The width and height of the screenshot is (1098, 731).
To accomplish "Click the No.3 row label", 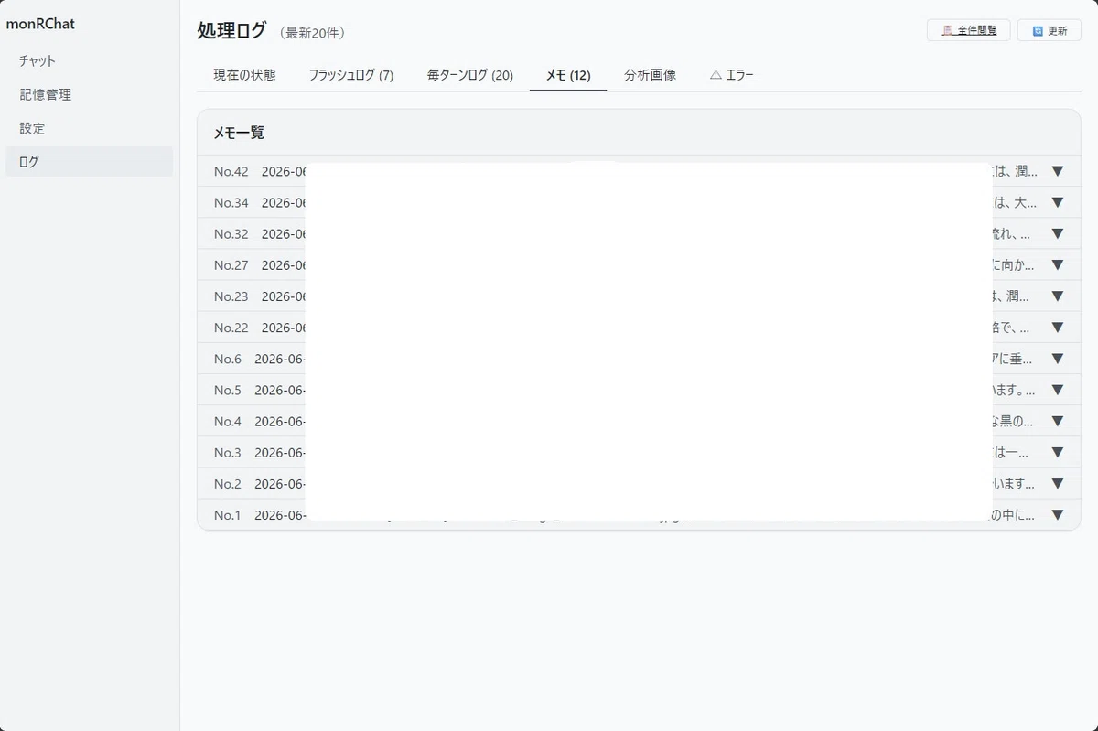I will click(228, 452).
